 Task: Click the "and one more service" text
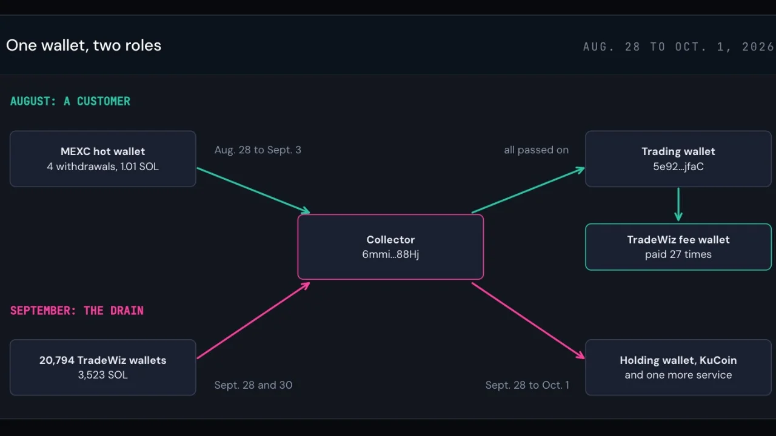point(678,375)
